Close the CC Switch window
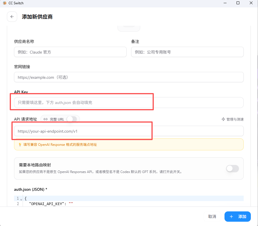The height and width of the screenshot is (226, 258). coord(251,3)
